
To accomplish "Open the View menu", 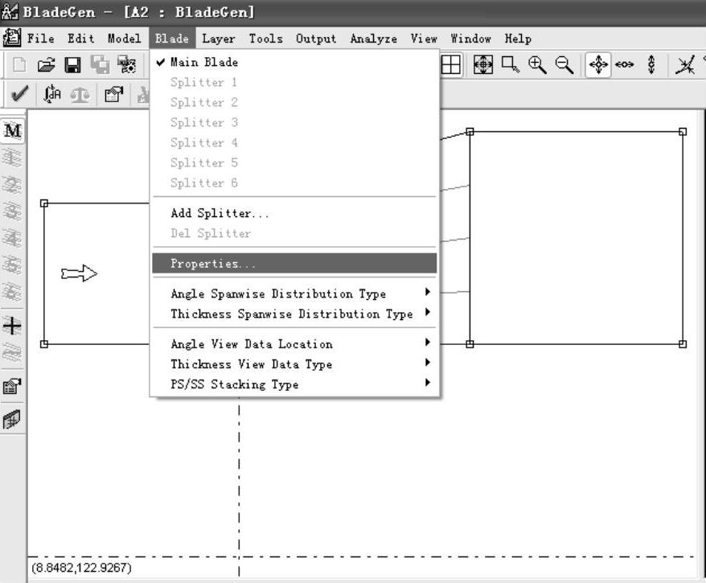I will (x=424, y=39).
